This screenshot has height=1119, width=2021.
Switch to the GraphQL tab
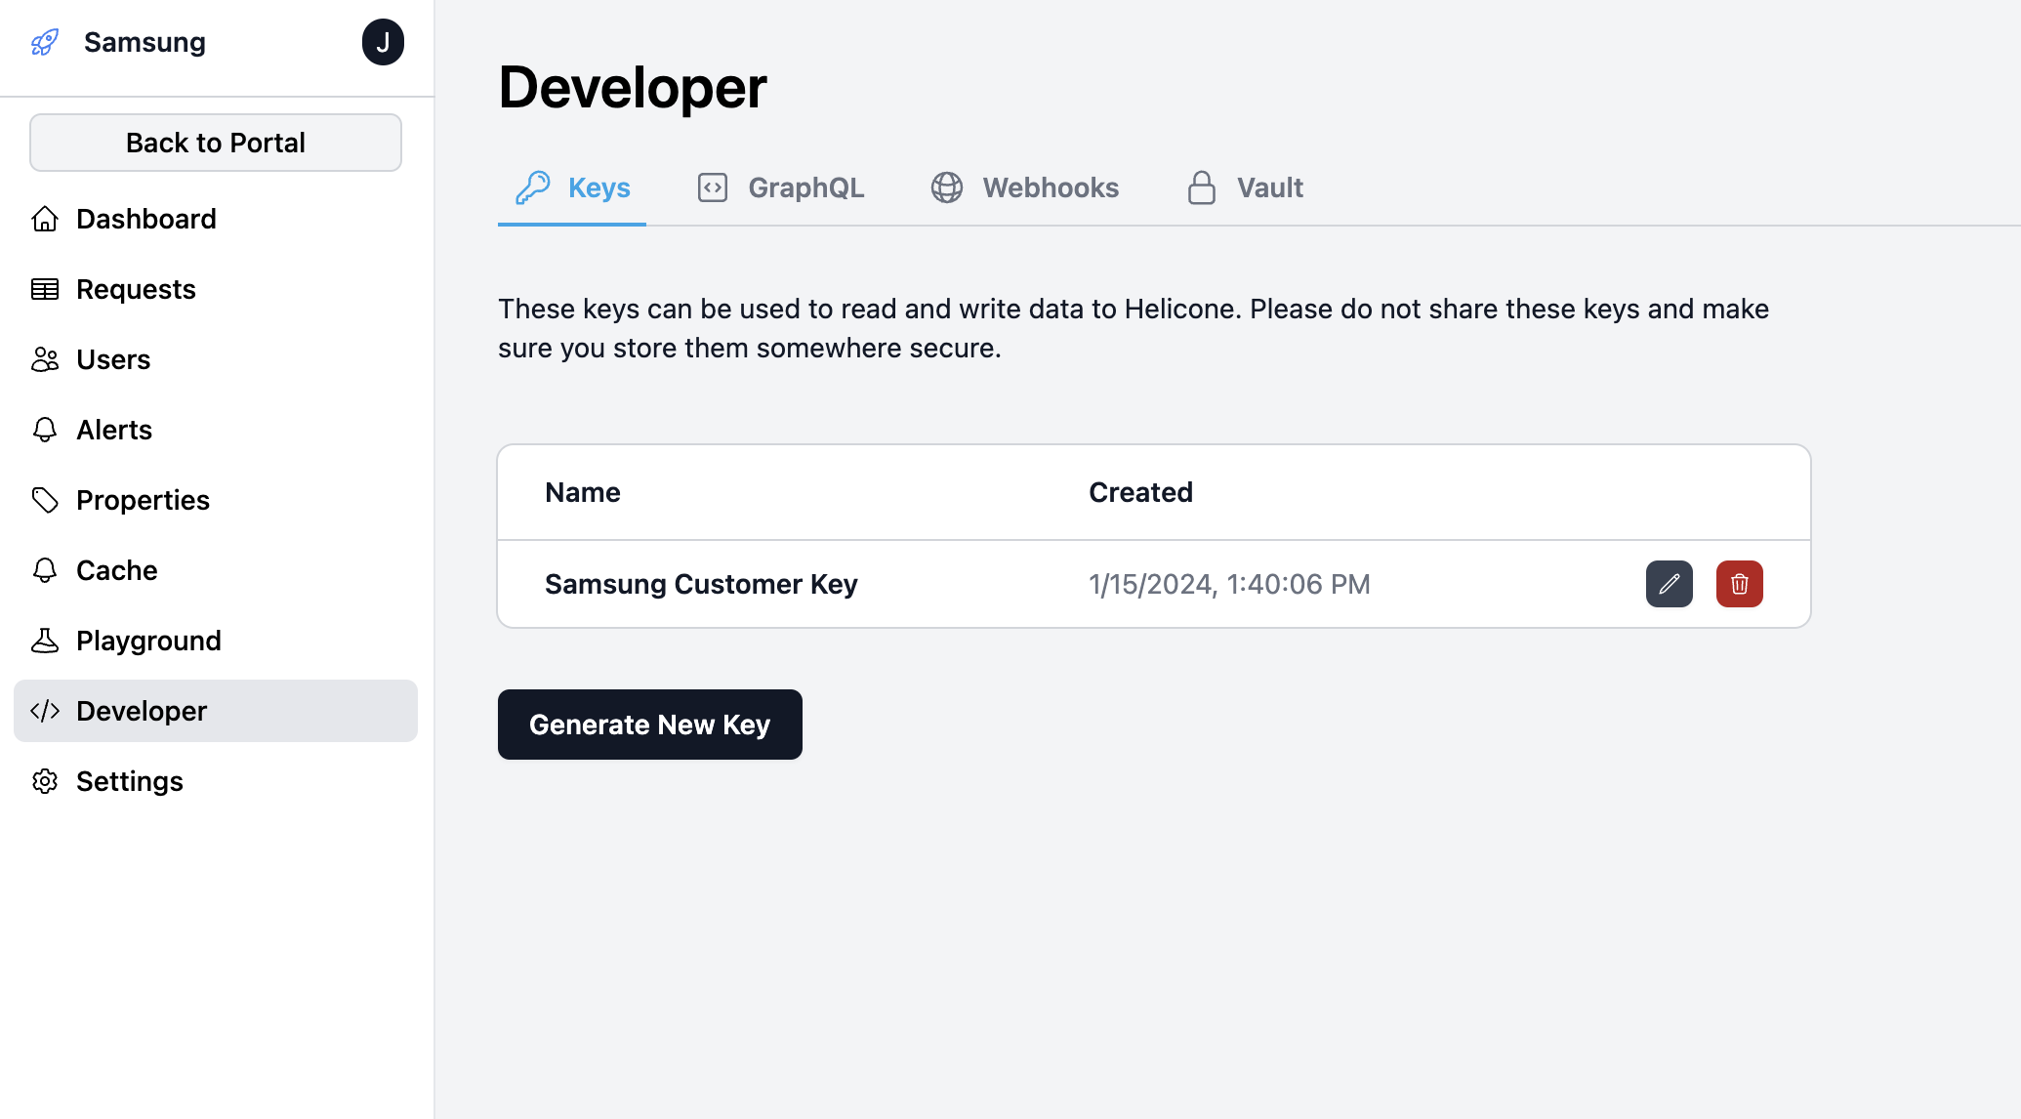(781, 187)
